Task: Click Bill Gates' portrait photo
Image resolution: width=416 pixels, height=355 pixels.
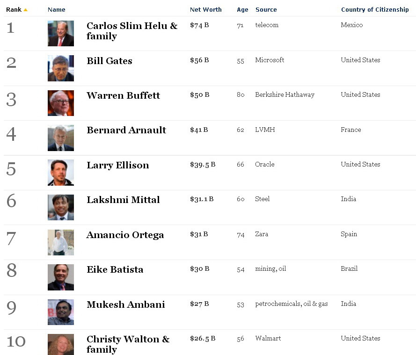Action: pos(60,68)
